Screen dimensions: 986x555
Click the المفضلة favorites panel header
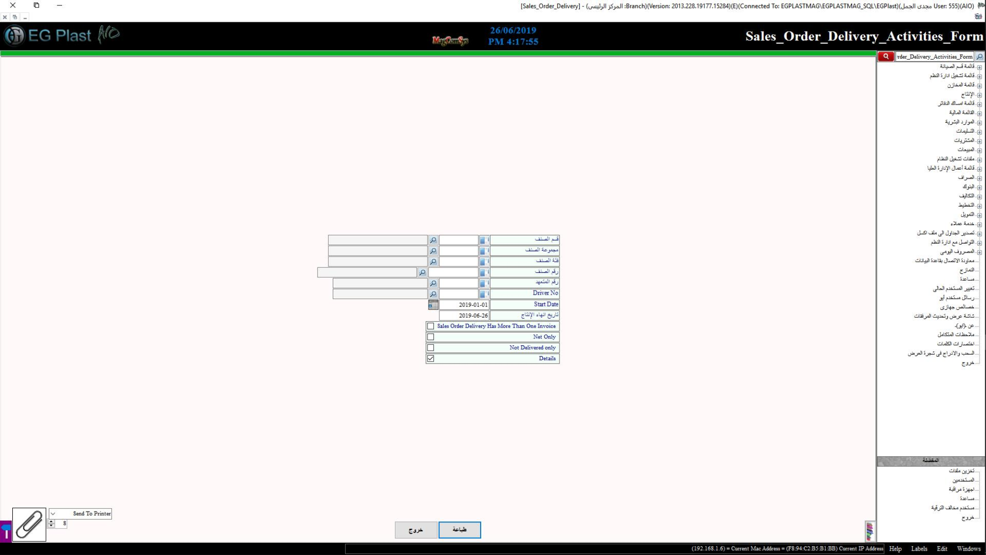click(930, 461)
